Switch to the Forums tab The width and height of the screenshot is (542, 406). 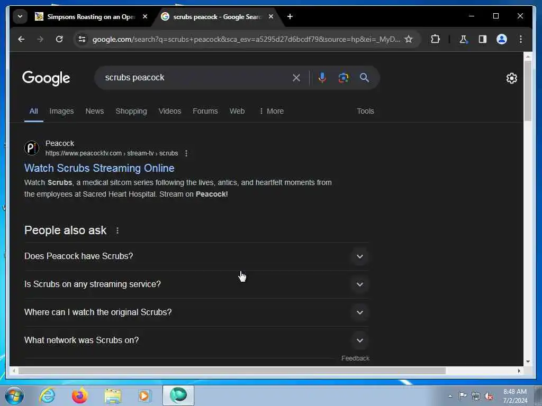[x=205, y=111]
